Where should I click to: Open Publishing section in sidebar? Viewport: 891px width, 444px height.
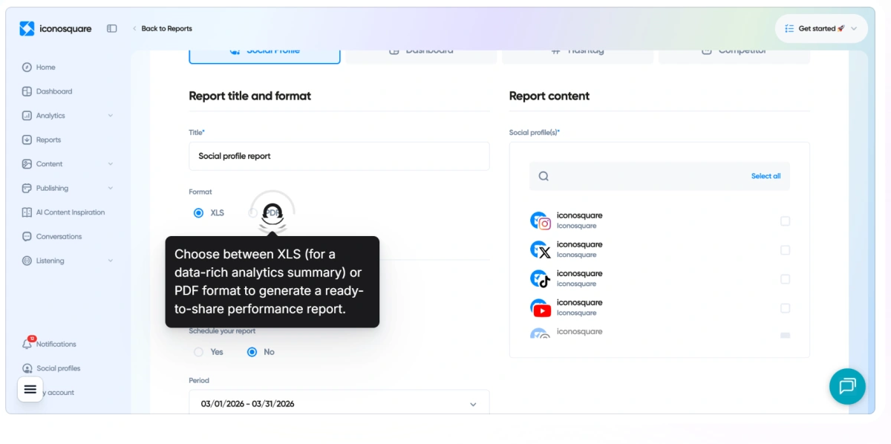point(68,188)
